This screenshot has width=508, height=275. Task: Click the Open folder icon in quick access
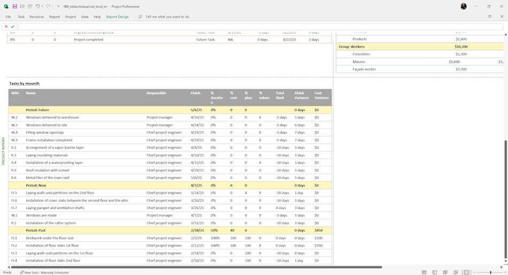[x=22, y=6]
